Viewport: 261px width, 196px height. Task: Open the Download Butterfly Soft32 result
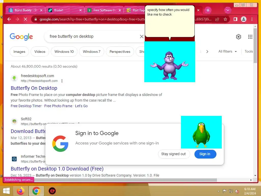[x=28, y=131]
